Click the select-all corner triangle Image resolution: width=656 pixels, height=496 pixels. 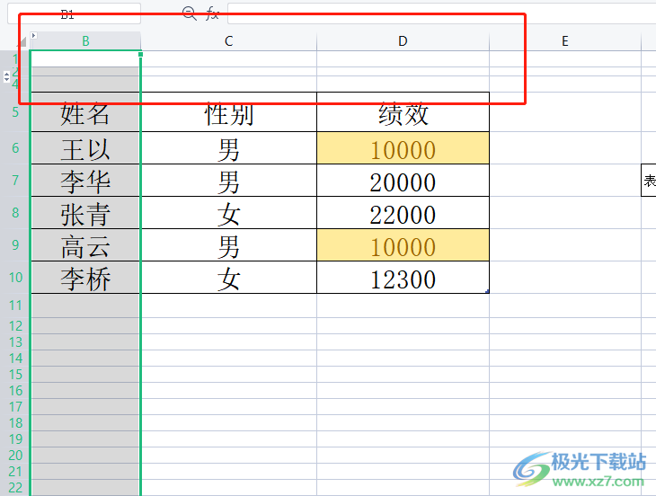(22, 41)
